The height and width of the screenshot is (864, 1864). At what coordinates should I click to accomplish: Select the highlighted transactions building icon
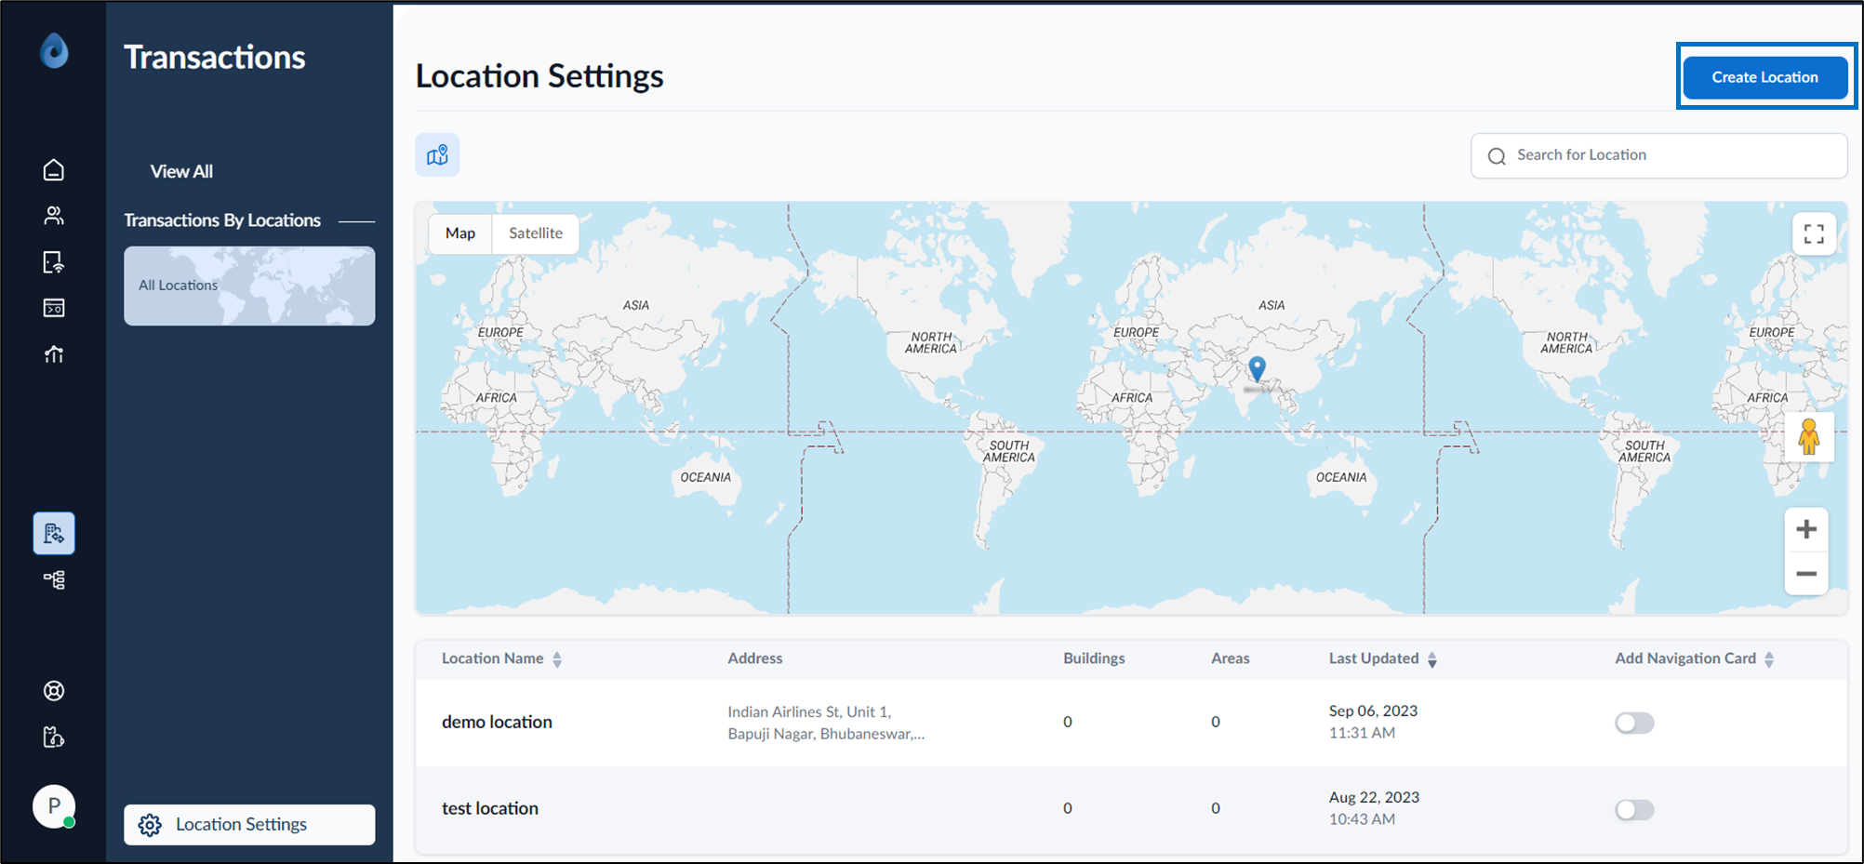pyautogui.click(x=54, y=533)
